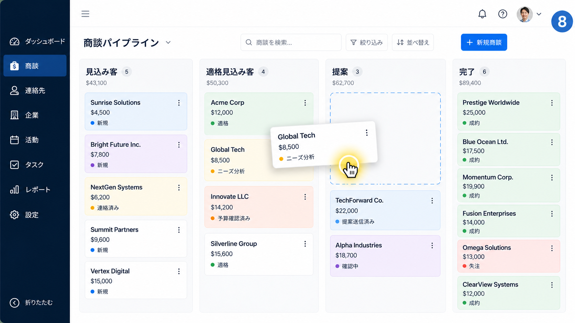Image resolution: width=575 pixels, height=323 pixels.
Task: Open Alpha Industries card options menu
Action: 432,246
